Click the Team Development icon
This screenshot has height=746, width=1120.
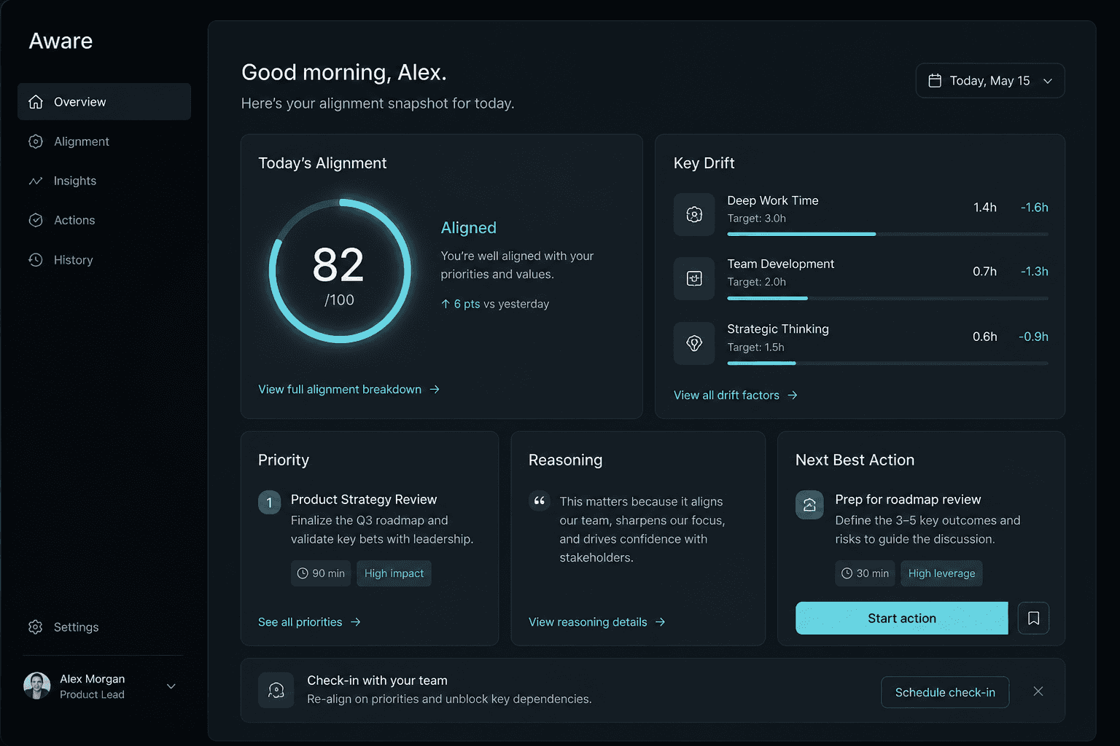tap(694, 278)
